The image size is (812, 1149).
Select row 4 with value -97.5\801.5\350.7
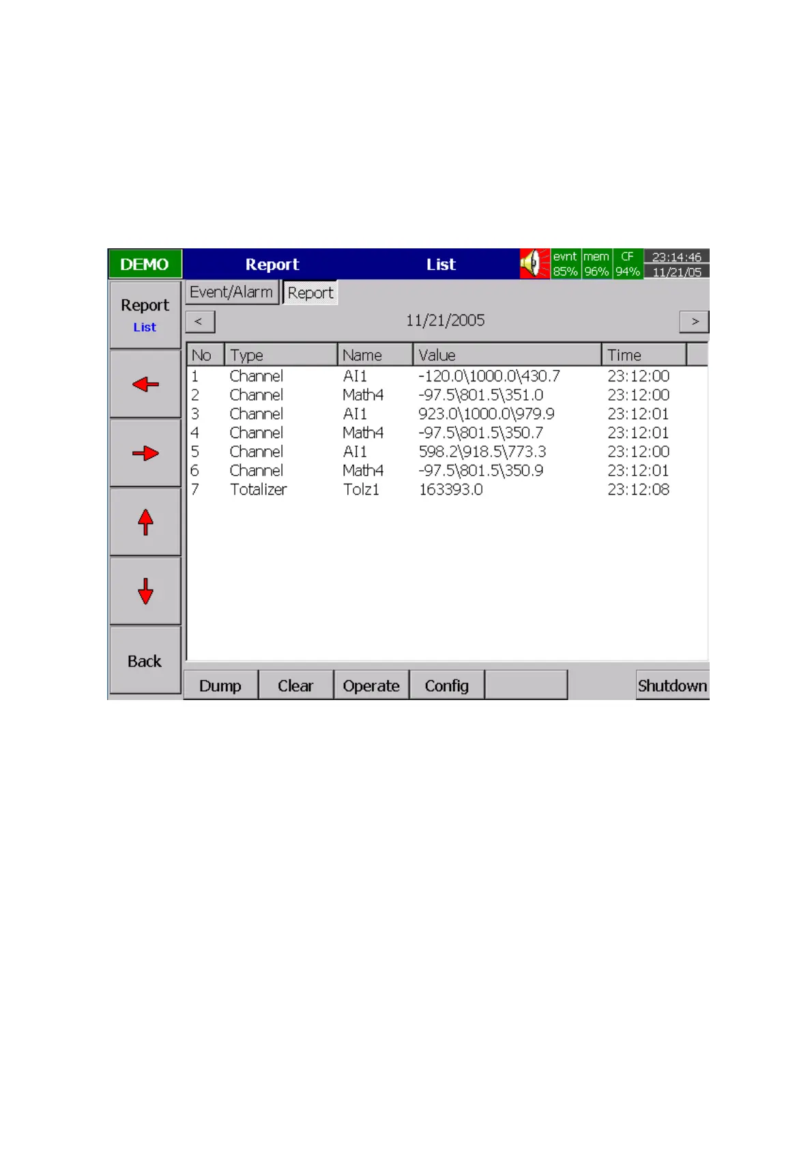click(447, 433)
